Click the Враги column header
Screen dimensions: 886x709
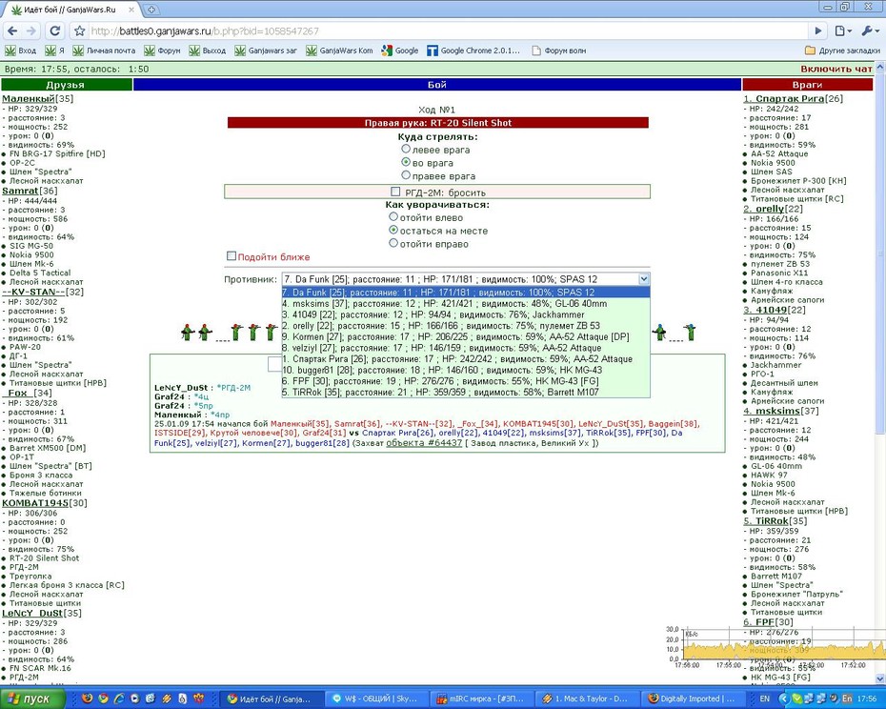pos(807,85)
